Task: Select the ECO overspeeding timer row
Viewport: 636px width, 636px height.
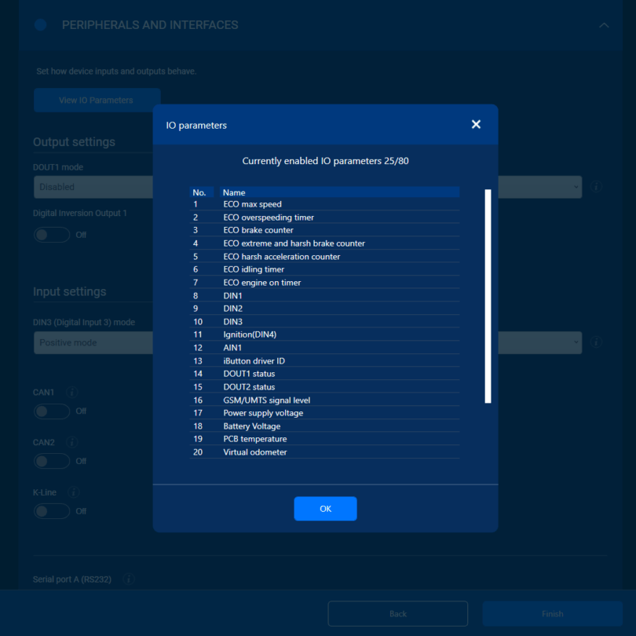Action: [x=324, y=217]
